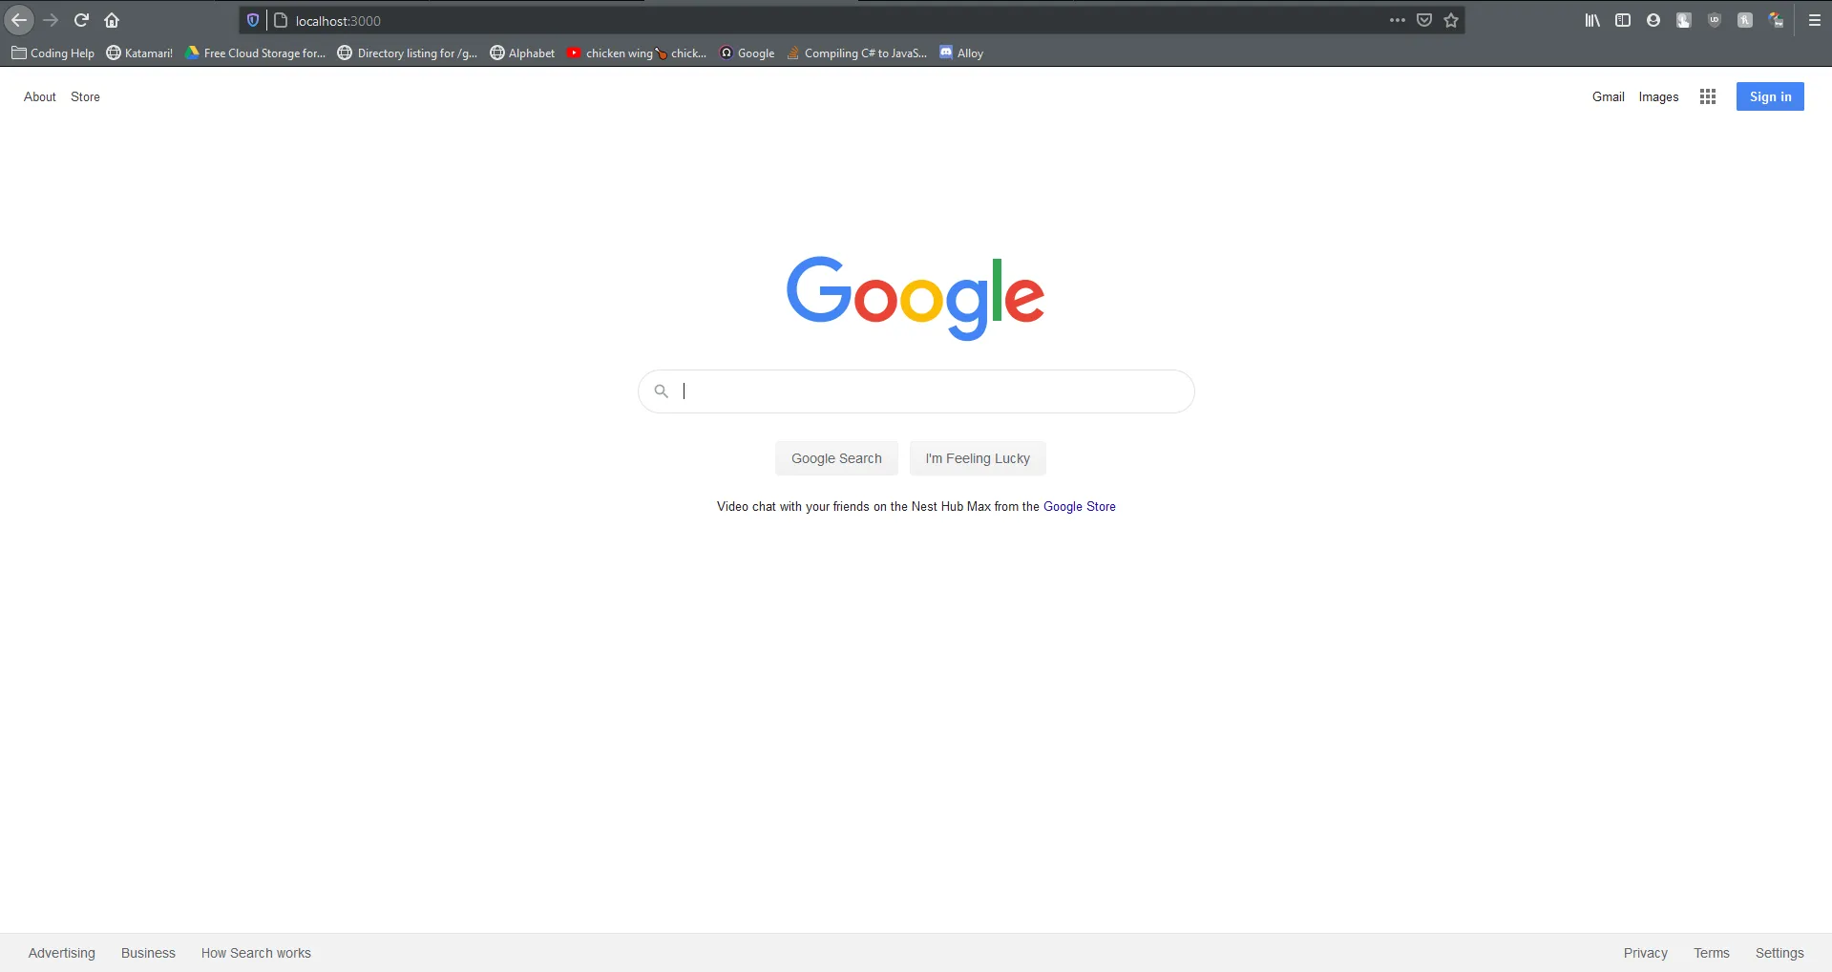Open the uBlock Origin extension
The height and width of the screenshot is (972, 1832).
click(x=1715, y=20)
